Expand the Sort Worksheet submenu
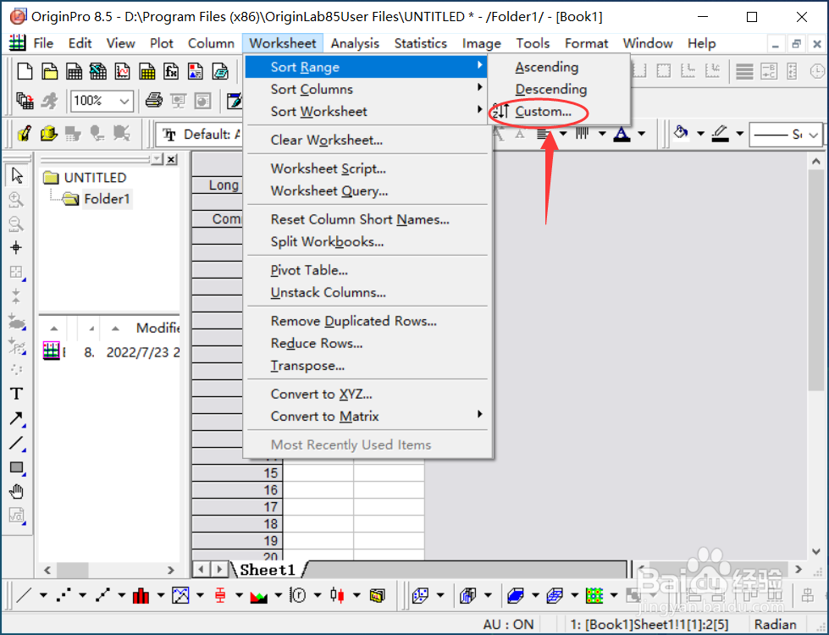The height and width of the screenshot is (635, 829). pyautogui.click(x=366, y=111)
